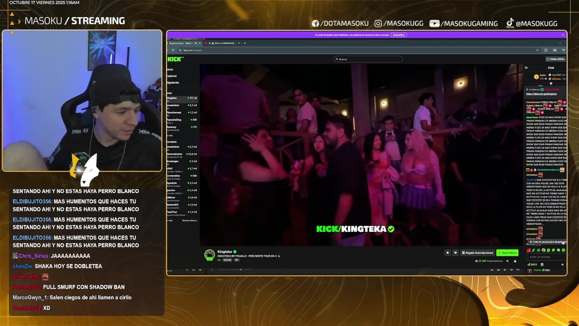Open Siguiendo in the Kick sidebar
This screenshot has height=326, width=579.
173,82
